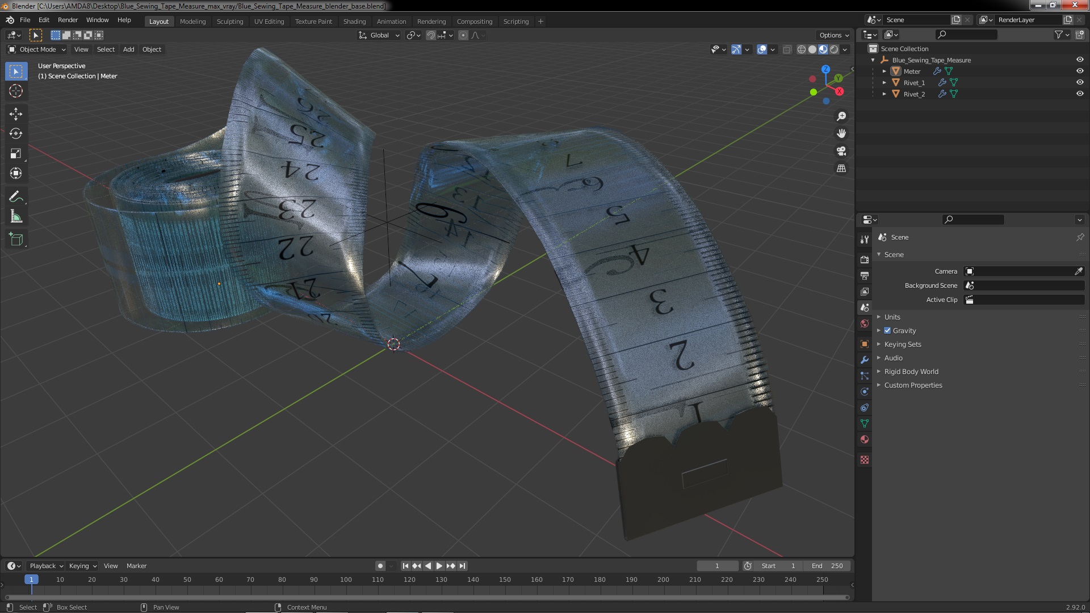Open the Output properties tab
The image size is (1090, 613).
865,275
